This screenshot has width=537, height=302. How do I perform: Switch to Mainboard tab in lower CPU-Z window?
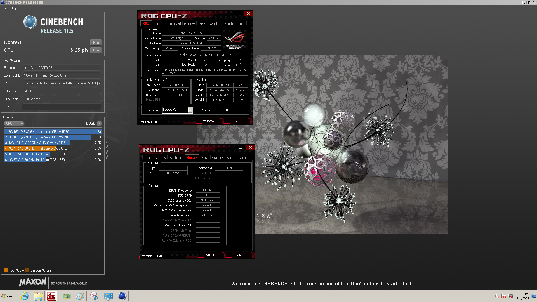click(176, 158)
